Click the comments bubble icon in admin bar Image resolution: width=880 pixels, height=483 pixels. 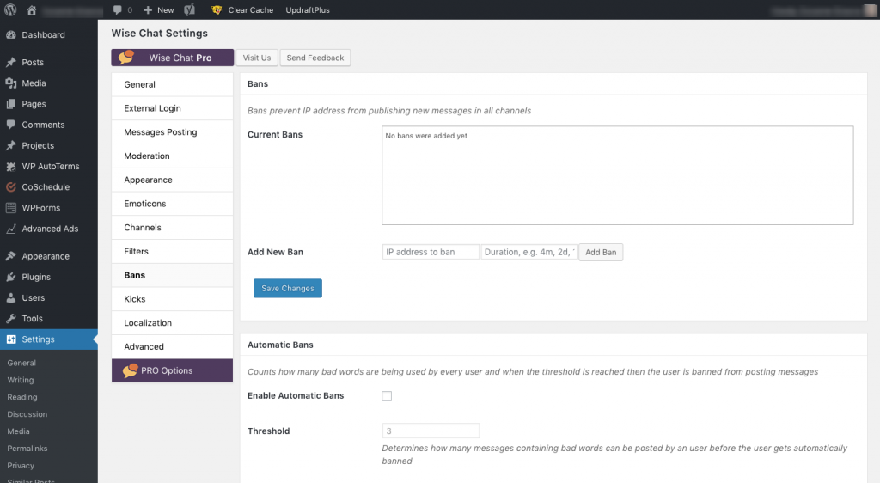click(x=117, y=10)
